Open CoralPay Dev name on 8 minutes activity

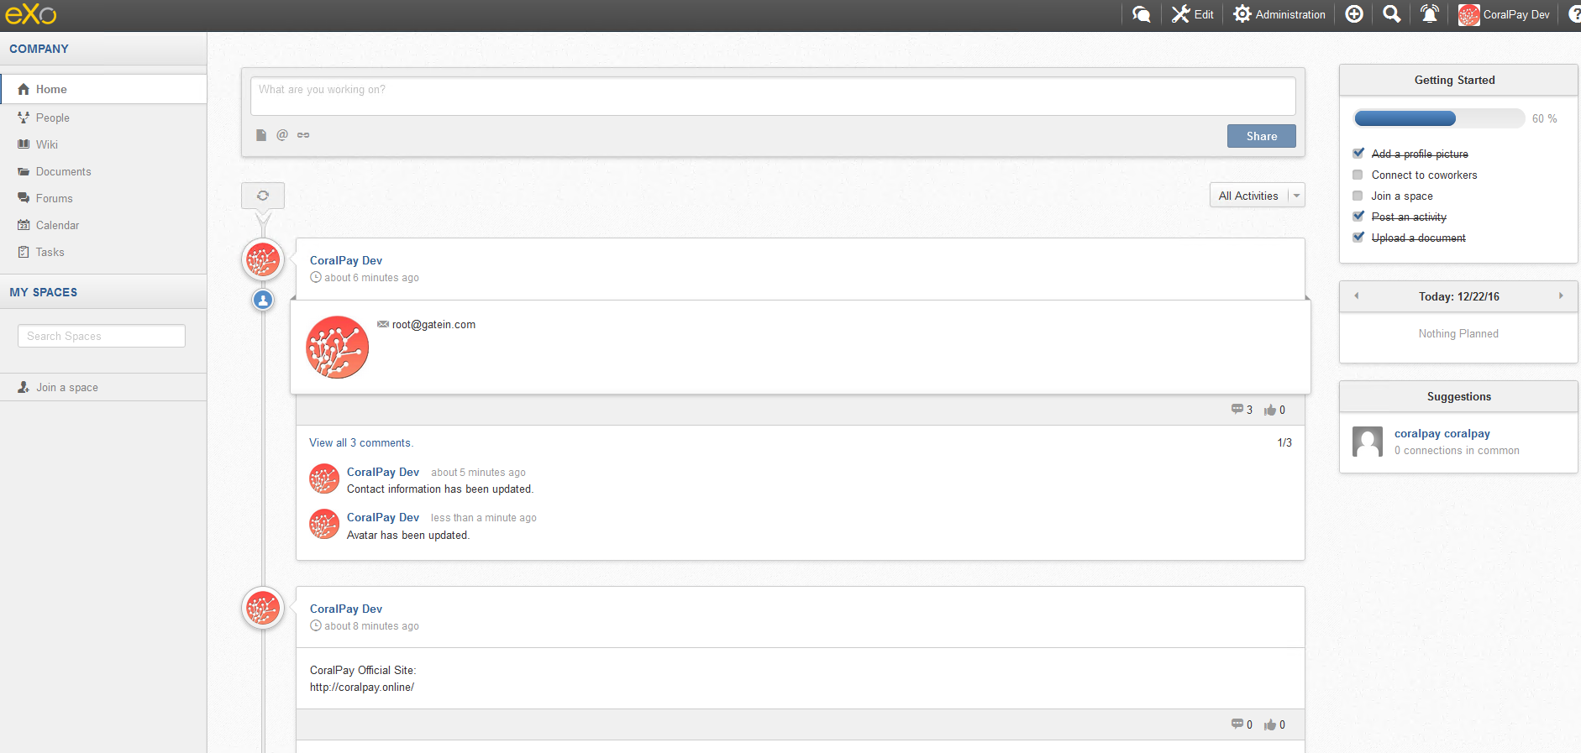346,609
